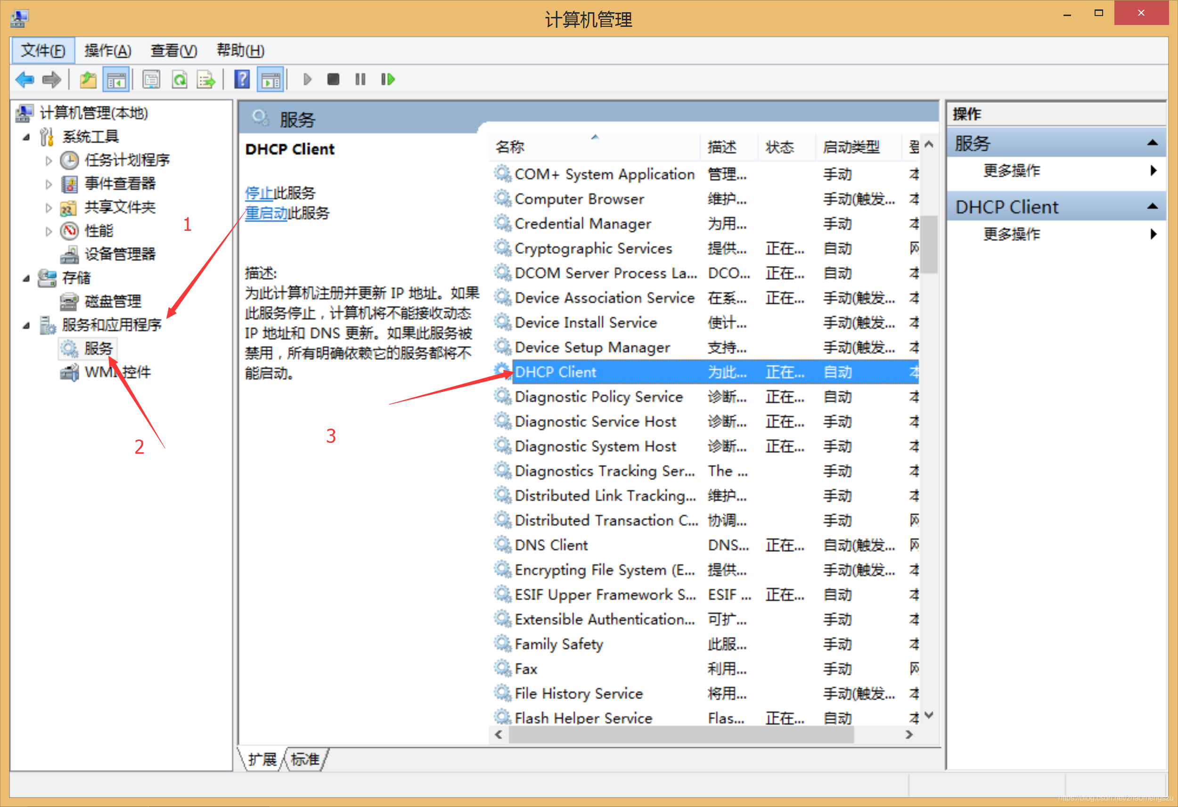This screenshot has height=807, width=1178.
Task: Click the back arrow toolbar icon
Action: (x=25, y=80)
